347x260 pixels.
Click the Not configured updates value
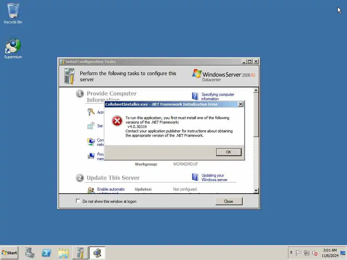(x=185, y=189)
